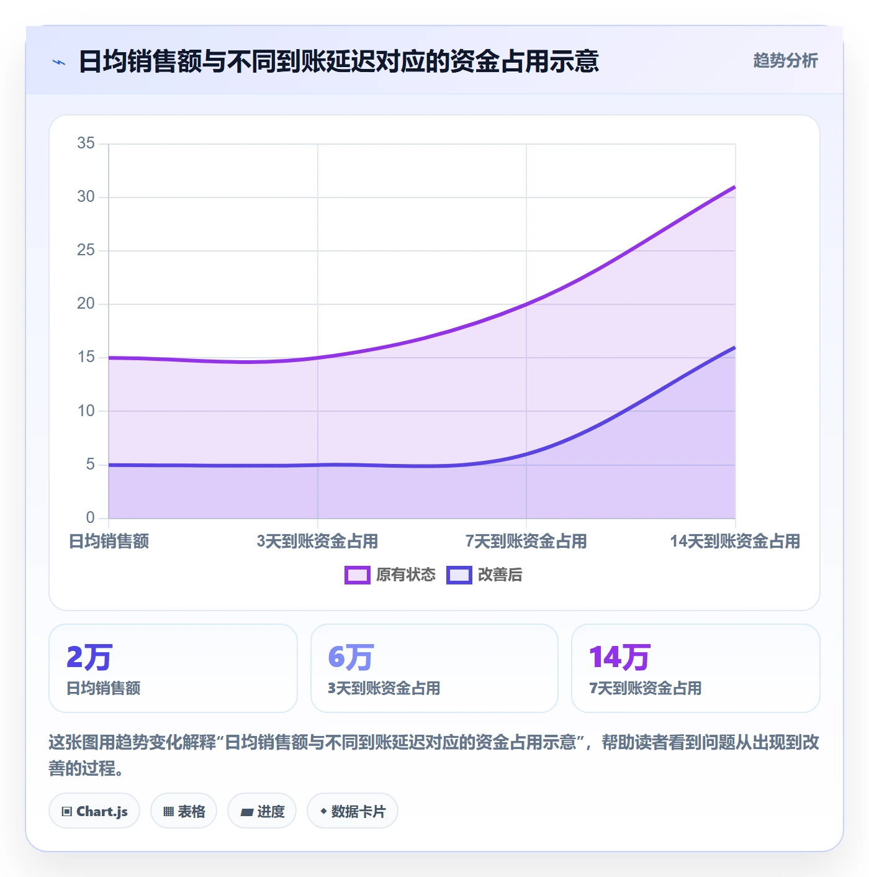
Task: Click the lightning bolt icon in header
Action: pyautogui.click(x=59, y=62)
